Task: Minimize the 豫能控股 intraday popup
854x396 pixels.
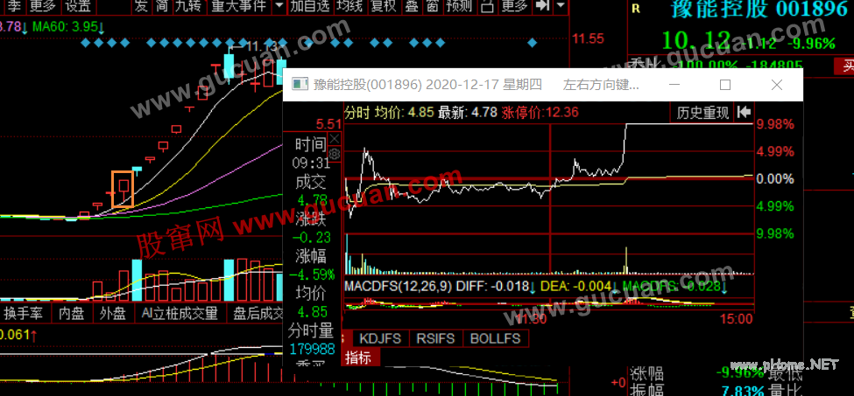Action: pyautogui.click(x=674, y=85)
